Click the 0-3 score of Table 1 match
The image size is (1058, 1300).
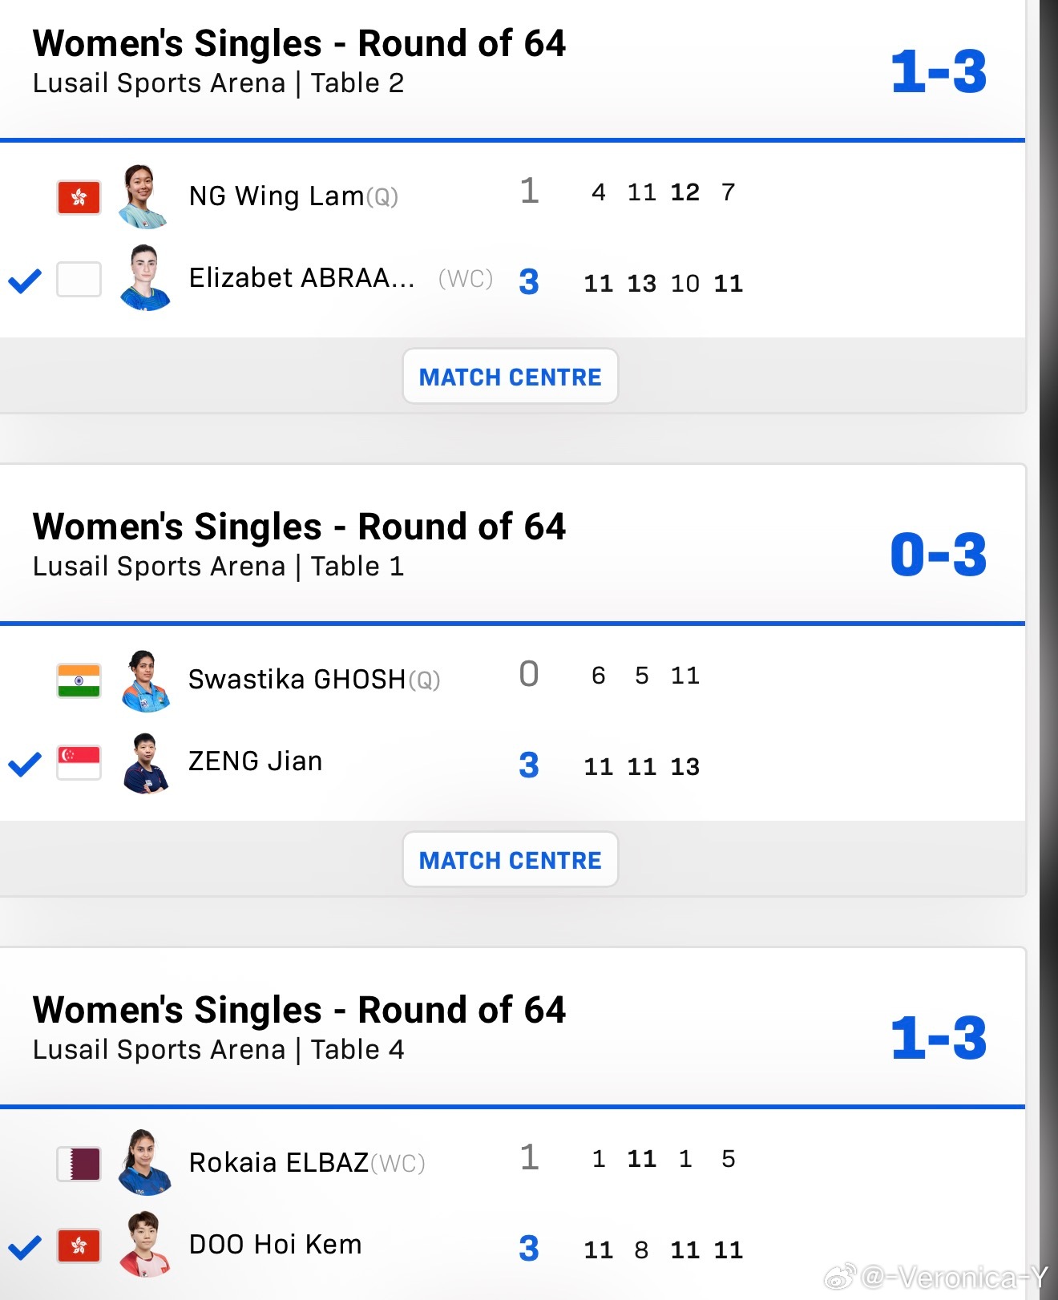tap(939, 555)
